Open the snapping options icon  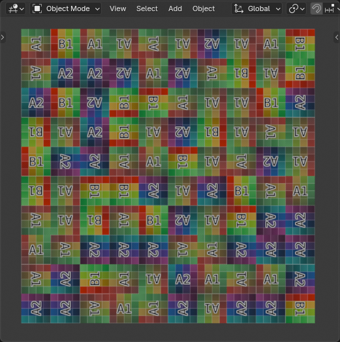(331, 9)
